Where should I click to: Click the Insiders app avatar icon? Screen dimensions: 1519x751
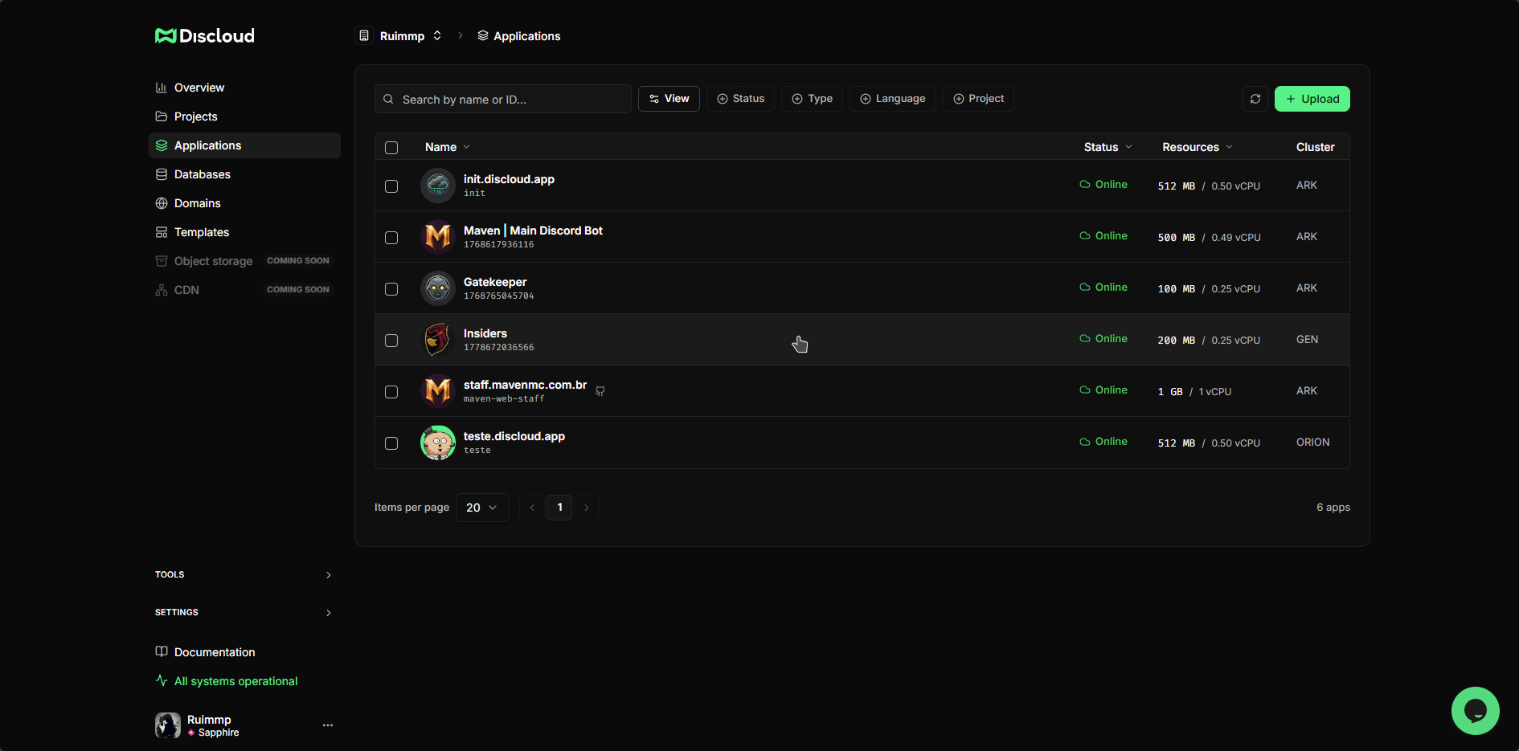(x=438, y=340)
